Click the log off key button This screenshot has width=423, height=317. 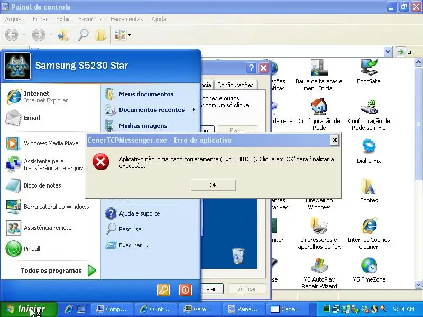(x=163, y=290)
